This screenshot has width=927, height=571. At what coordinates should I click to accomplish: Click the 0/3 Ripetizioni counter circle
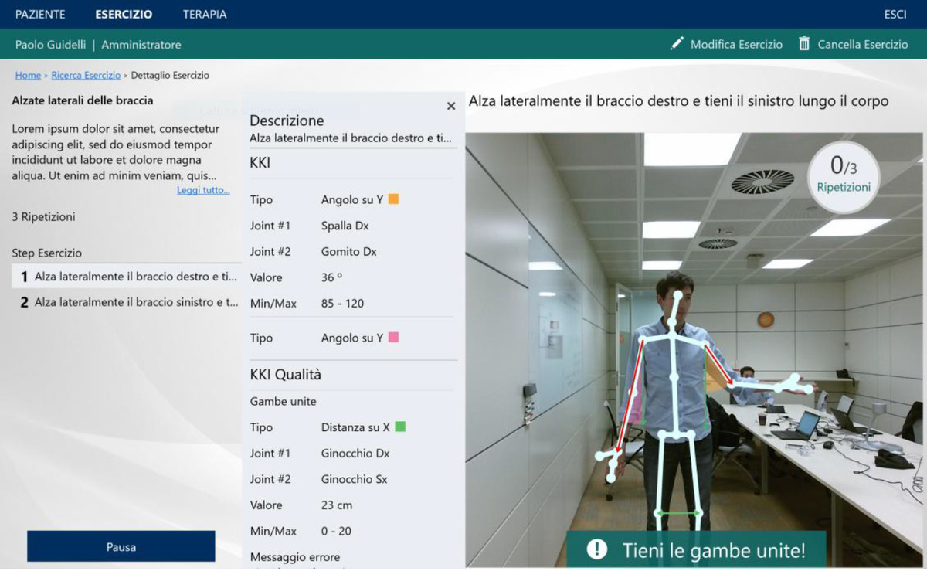coord(843,177)
